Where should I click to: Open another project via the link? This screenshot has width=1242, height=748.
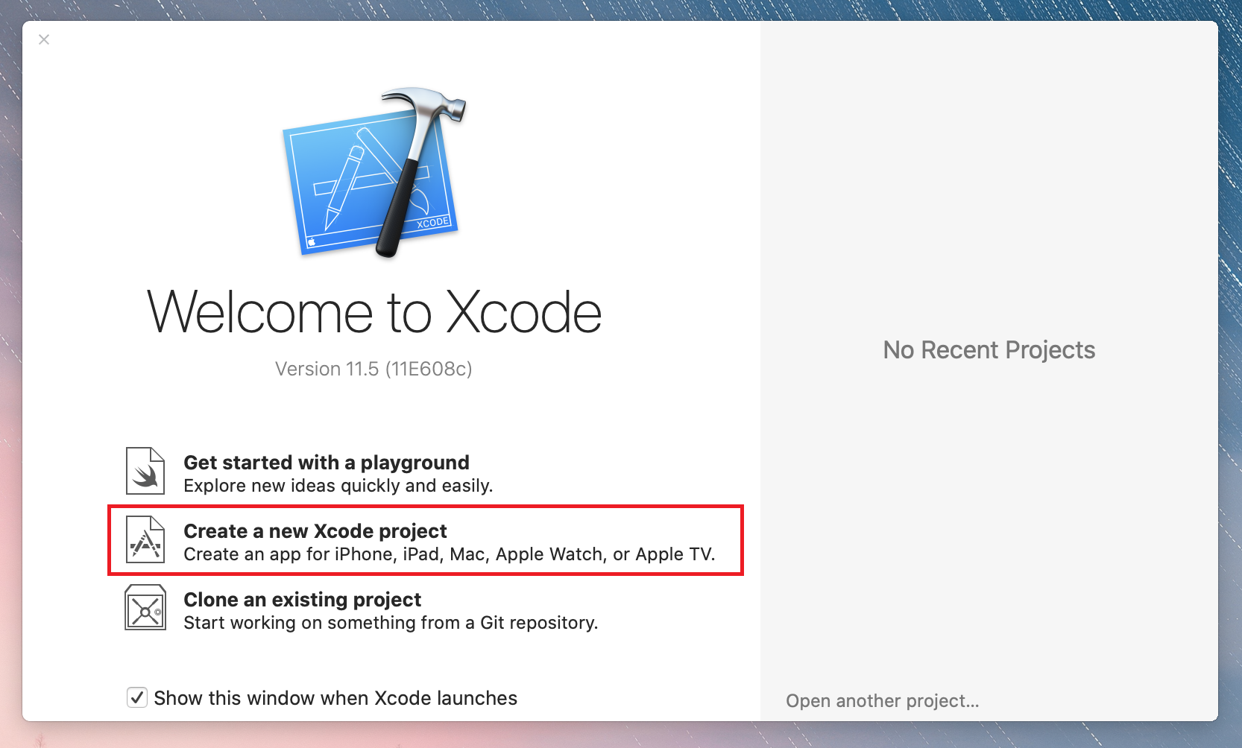click(x=882, y=701)
